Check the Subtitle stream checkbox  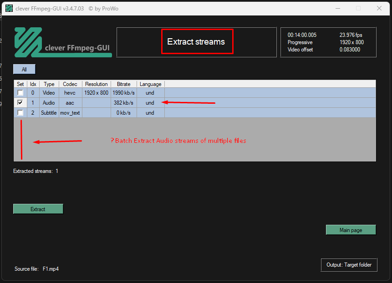coord(20,113)
